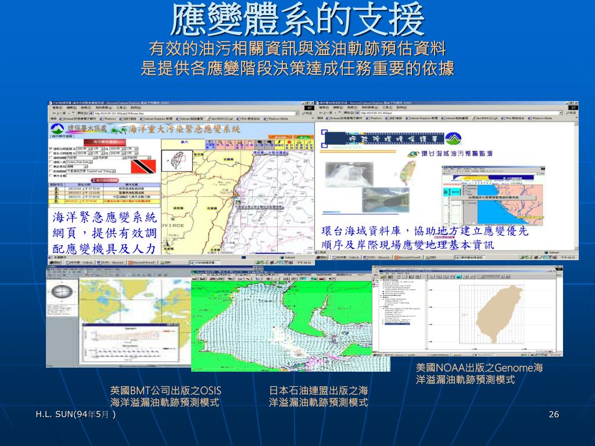The height and width of the screenshot is (446, 595).
Task: Click the 事件名稱 text input field
Action: tap(109, 175)
